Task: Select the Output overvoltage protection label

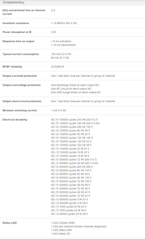Action: 21,85
